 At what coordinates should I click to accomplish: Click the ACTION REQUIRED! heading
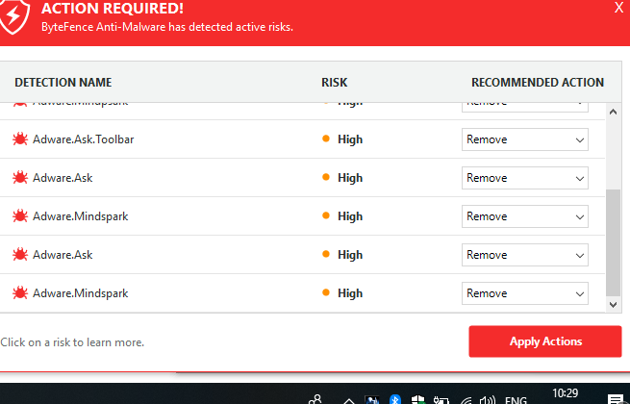113,8
